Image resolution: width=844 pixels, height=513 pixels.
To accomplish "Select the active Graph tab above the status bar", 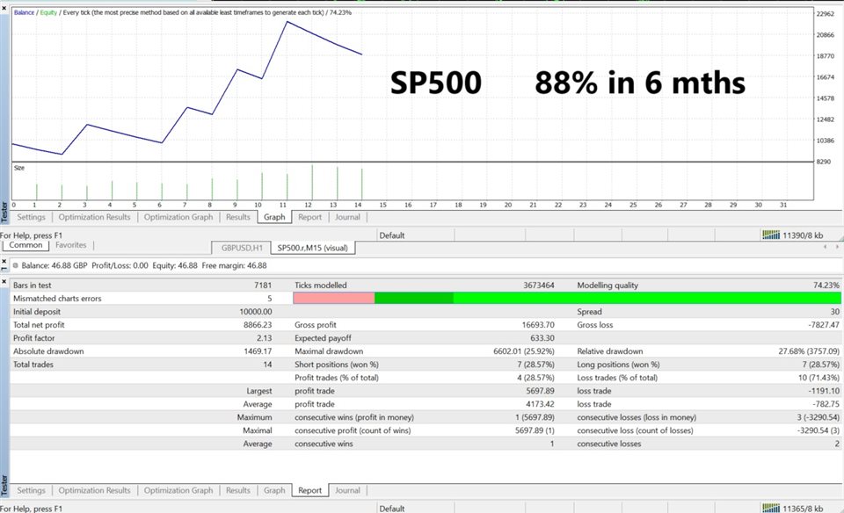I will coord(274,217).
